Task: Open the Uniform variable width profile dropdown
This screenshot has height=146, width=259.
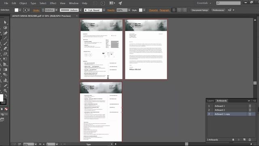Action: pos(81,10)
